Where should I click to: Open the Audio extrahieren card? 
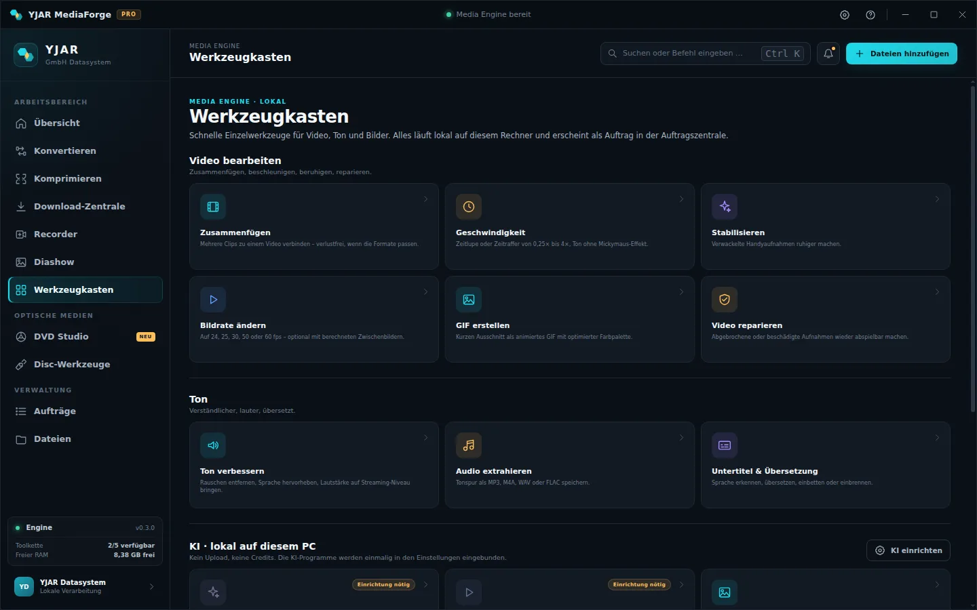coord(570,465)
